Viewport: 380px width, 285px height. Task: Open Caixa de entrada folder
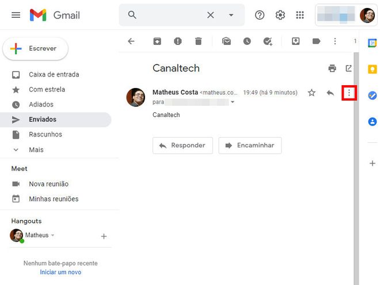(x=55, y=74)
